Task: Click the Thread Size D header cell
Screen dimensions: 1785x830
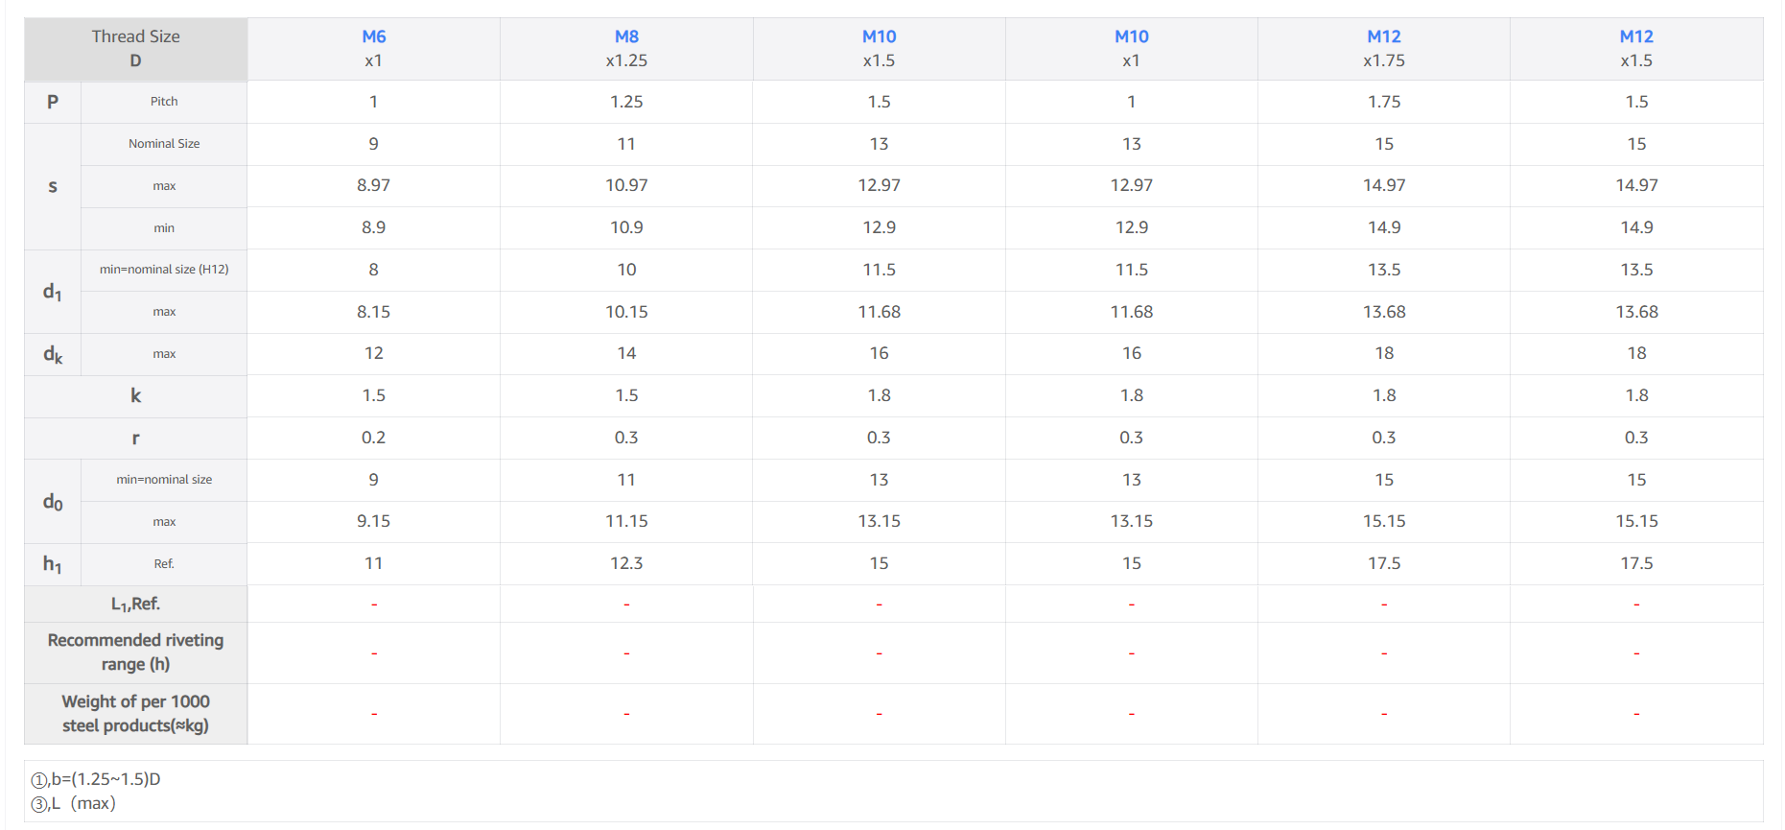Action: coord(135,48)
